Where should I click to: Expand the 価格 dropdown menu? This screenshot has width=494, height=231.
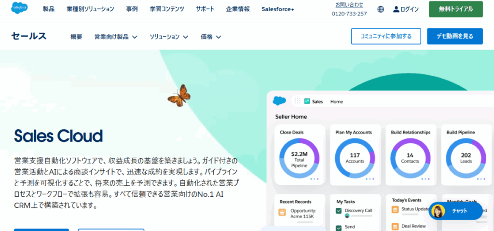(211, 37)
